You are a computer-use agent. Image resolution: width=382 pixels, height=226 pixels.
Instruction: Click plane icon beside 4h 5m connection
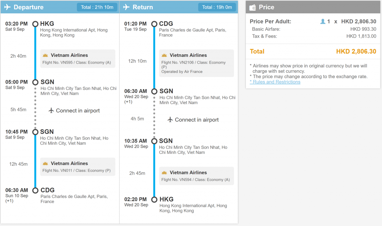point(170,120)
